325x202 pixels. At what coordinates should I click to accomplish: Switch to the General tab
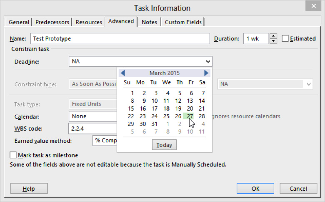pos(19,22)
